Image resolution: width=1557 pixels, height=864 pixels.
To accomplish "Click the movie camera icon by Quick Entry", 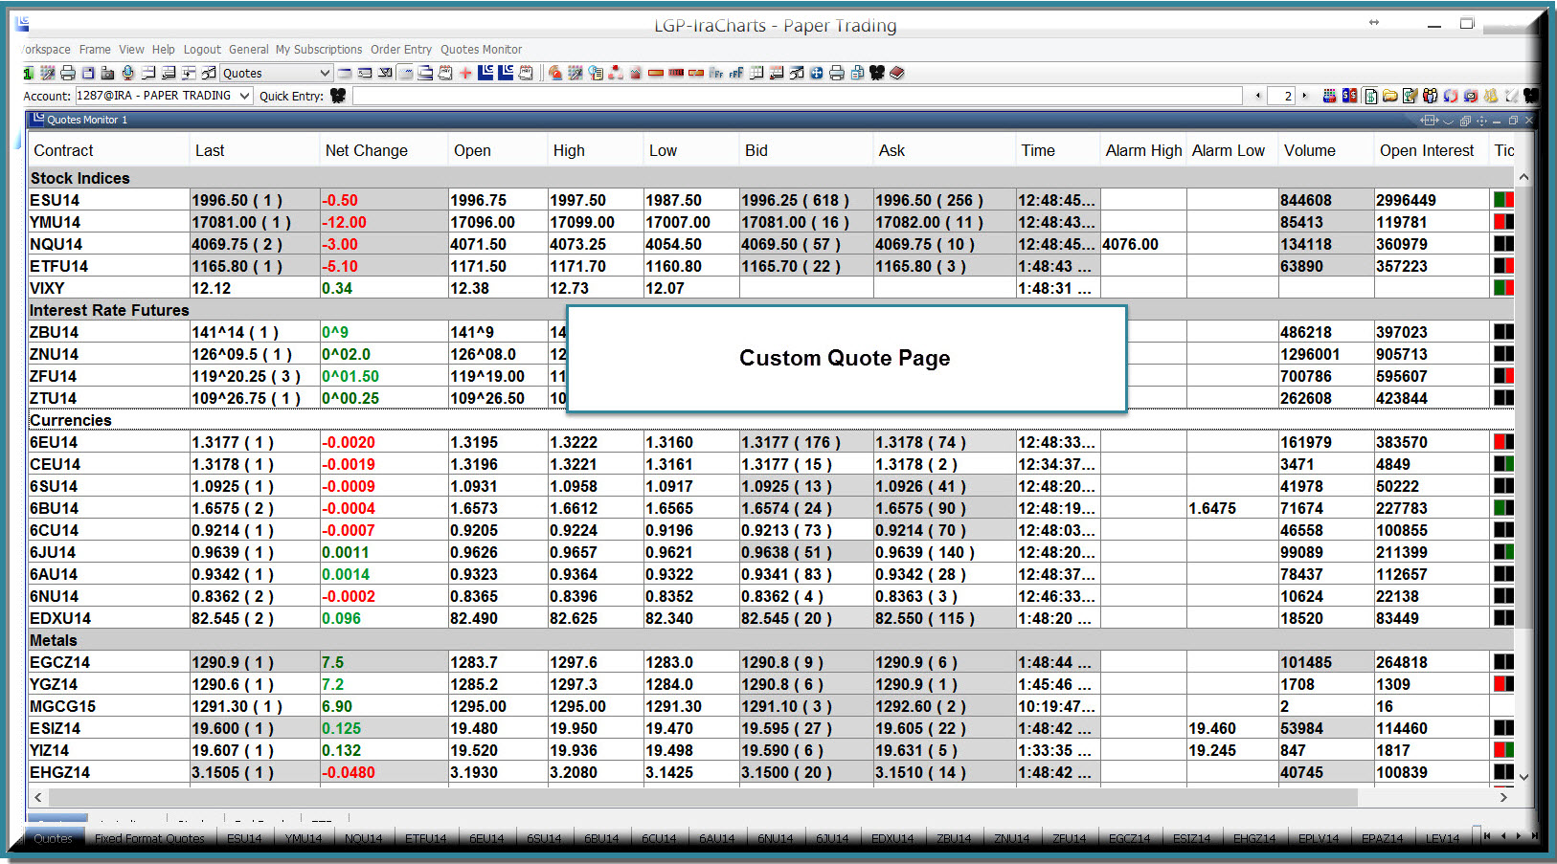I will [338, 96].
